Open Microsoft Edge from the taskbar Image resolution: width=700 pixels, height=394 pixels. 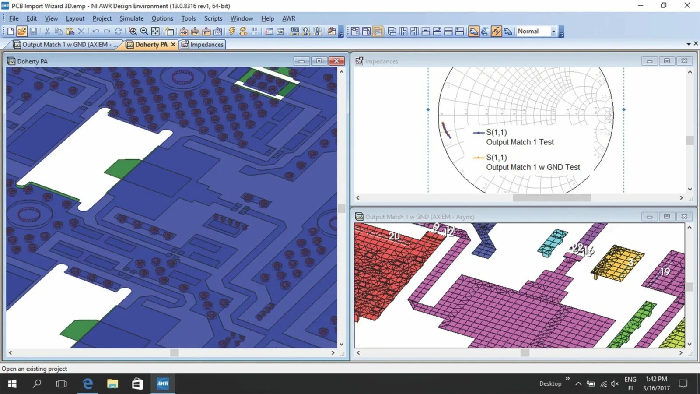pyautogui.click(x=88, y=384)
